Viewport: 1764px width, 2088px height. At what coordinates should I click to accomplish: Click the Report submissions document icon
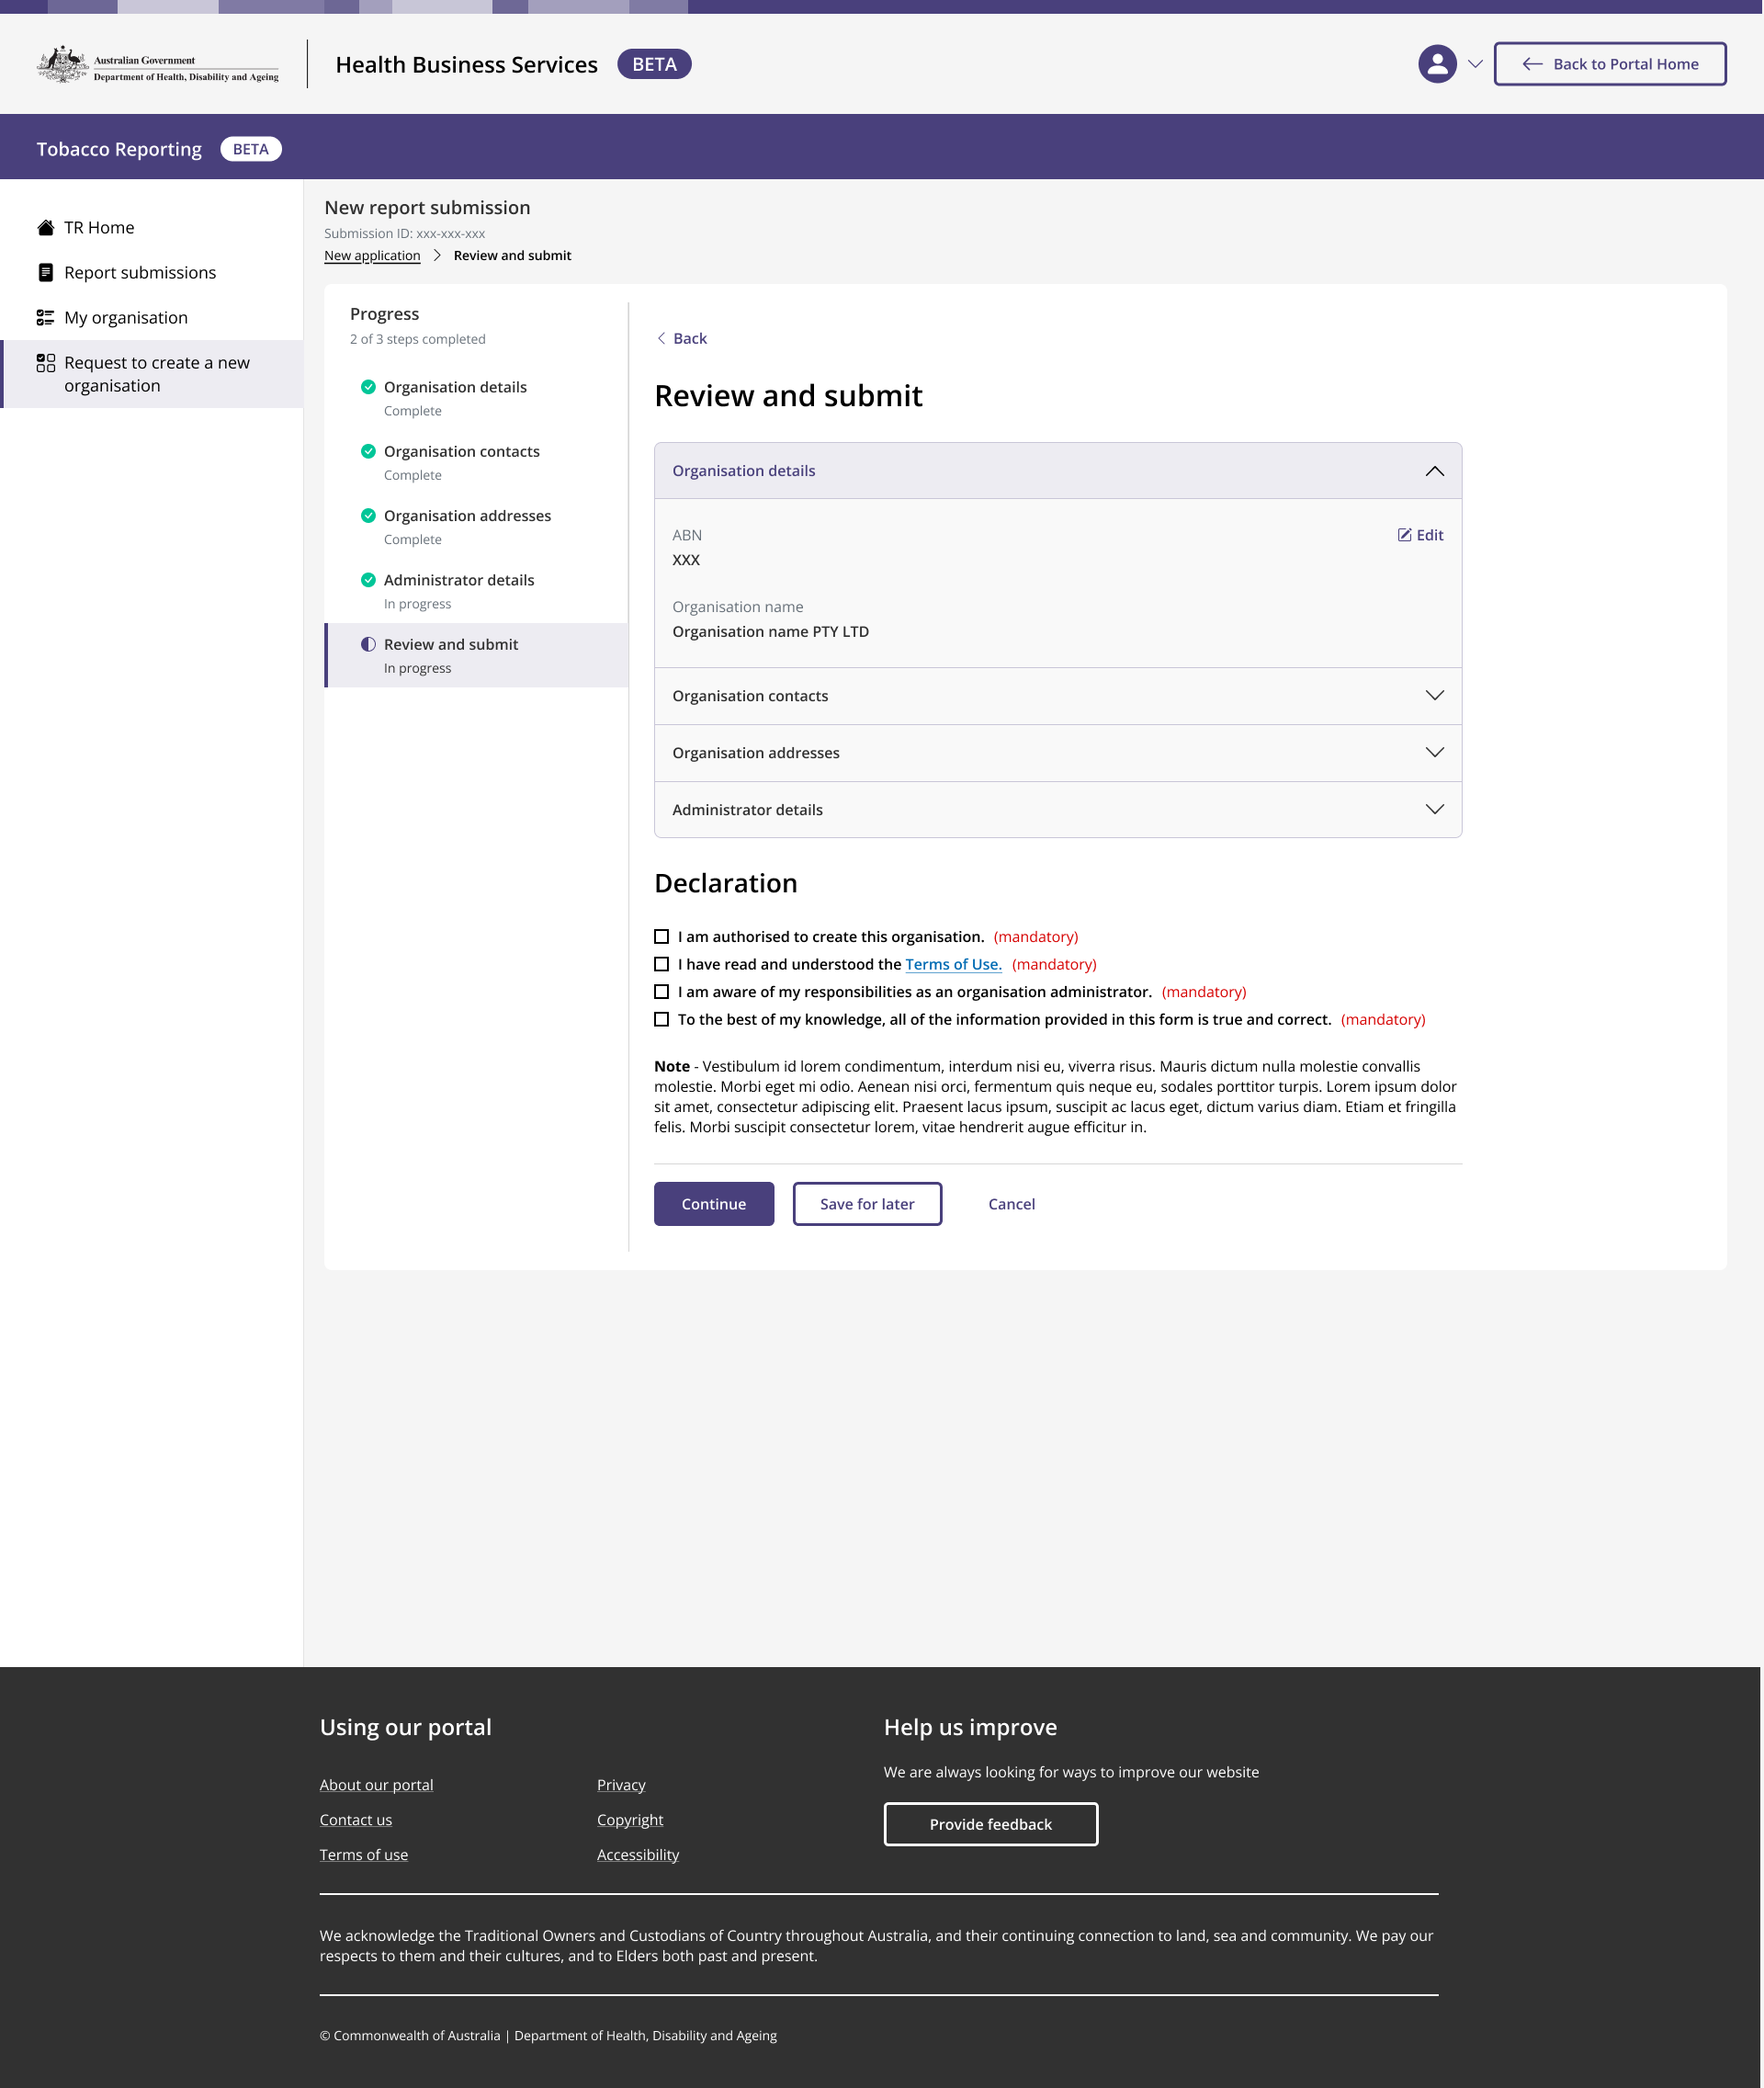(45, 273)
